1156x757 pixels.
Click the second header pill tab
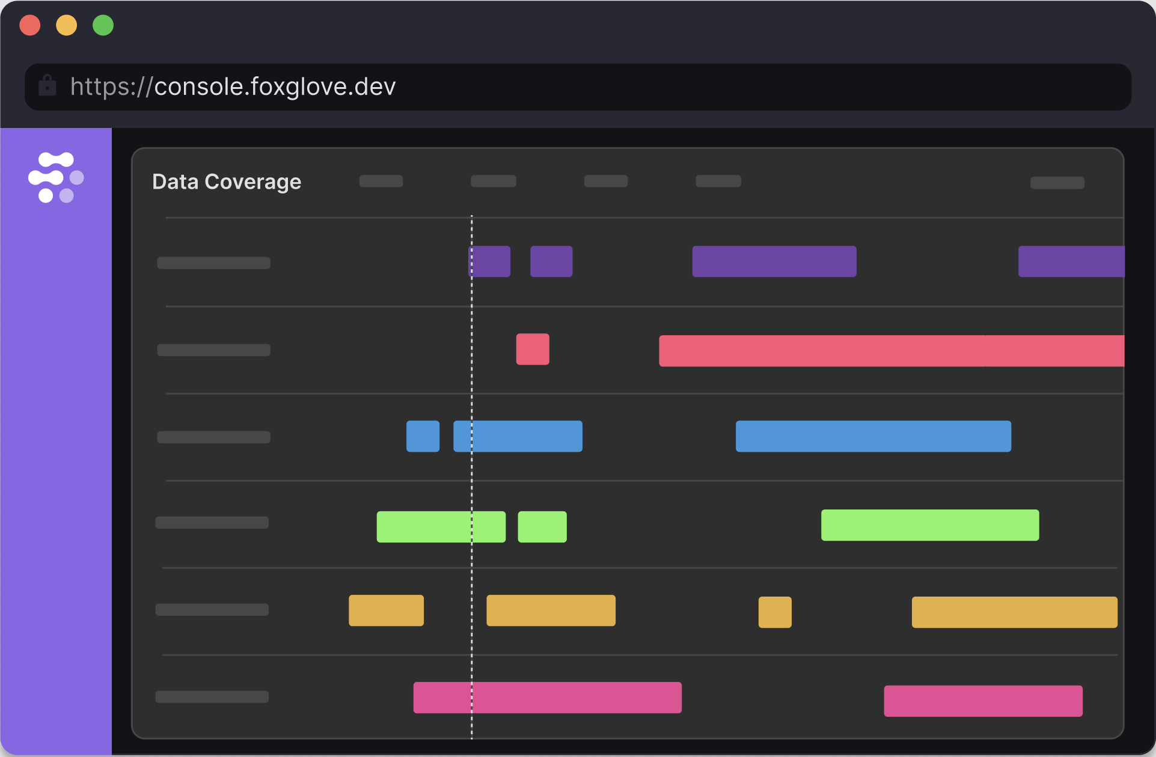(493, 181)
